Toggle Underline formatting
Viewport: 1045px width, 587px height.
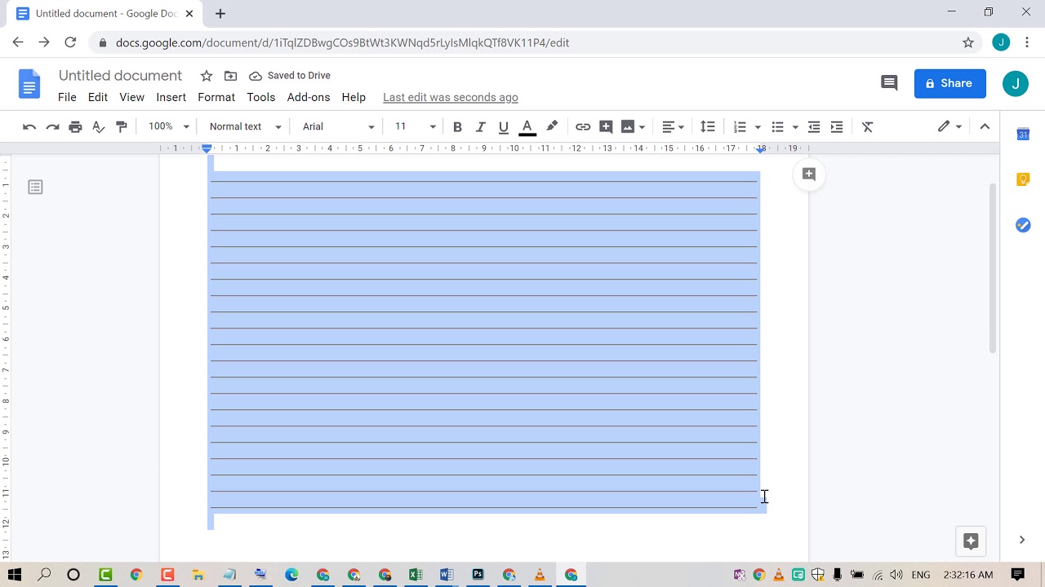(x=503, y=126)
